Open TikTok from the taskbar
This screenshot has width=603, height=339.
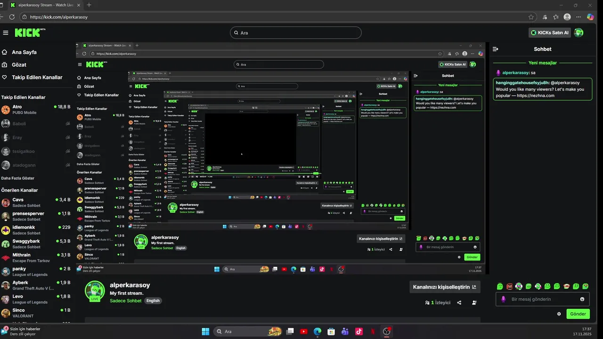coord(359,331)
